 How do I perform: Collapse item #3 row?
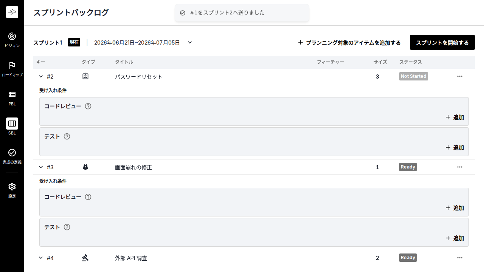coord(41,167)
